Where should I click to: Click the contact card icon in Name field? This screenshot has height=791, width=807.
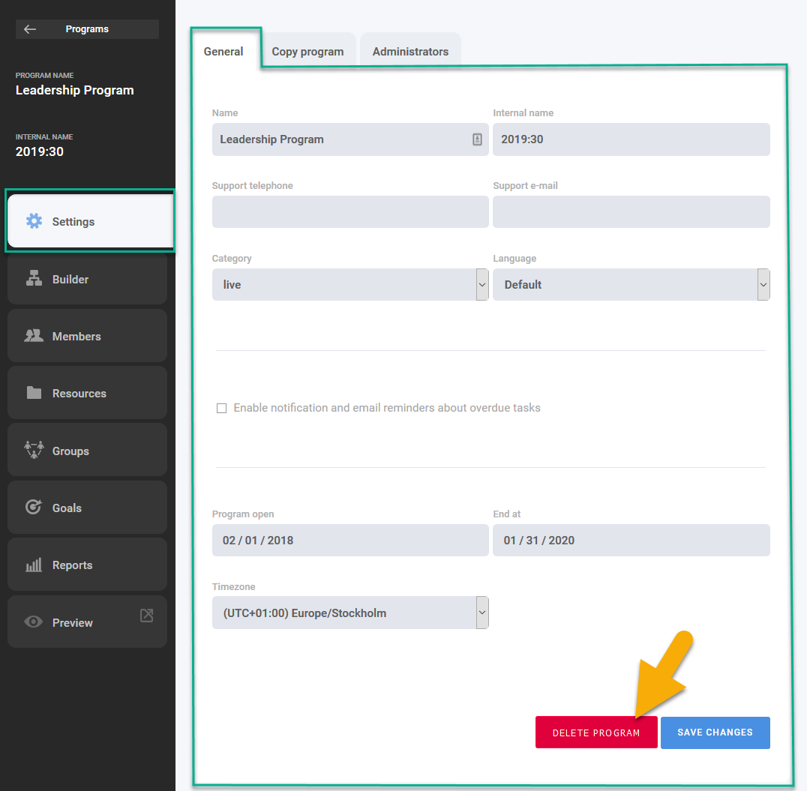477,139
